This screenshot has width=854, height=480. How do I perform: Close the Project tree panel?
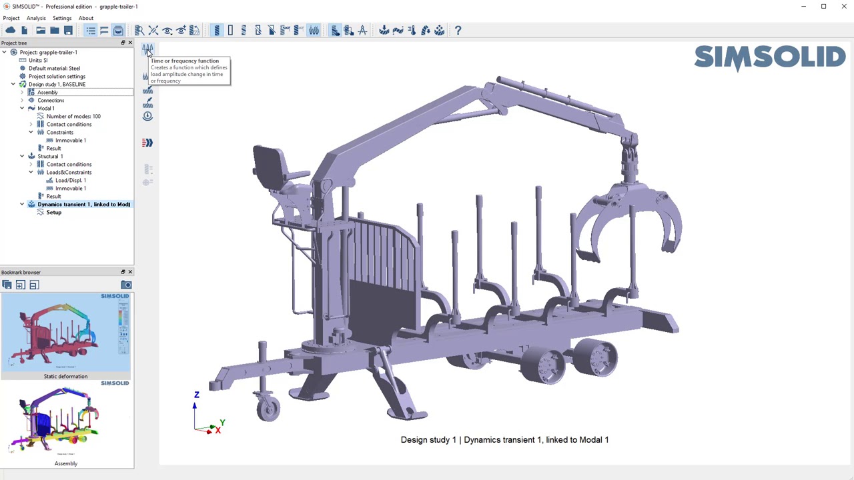(x=130, y=43)
